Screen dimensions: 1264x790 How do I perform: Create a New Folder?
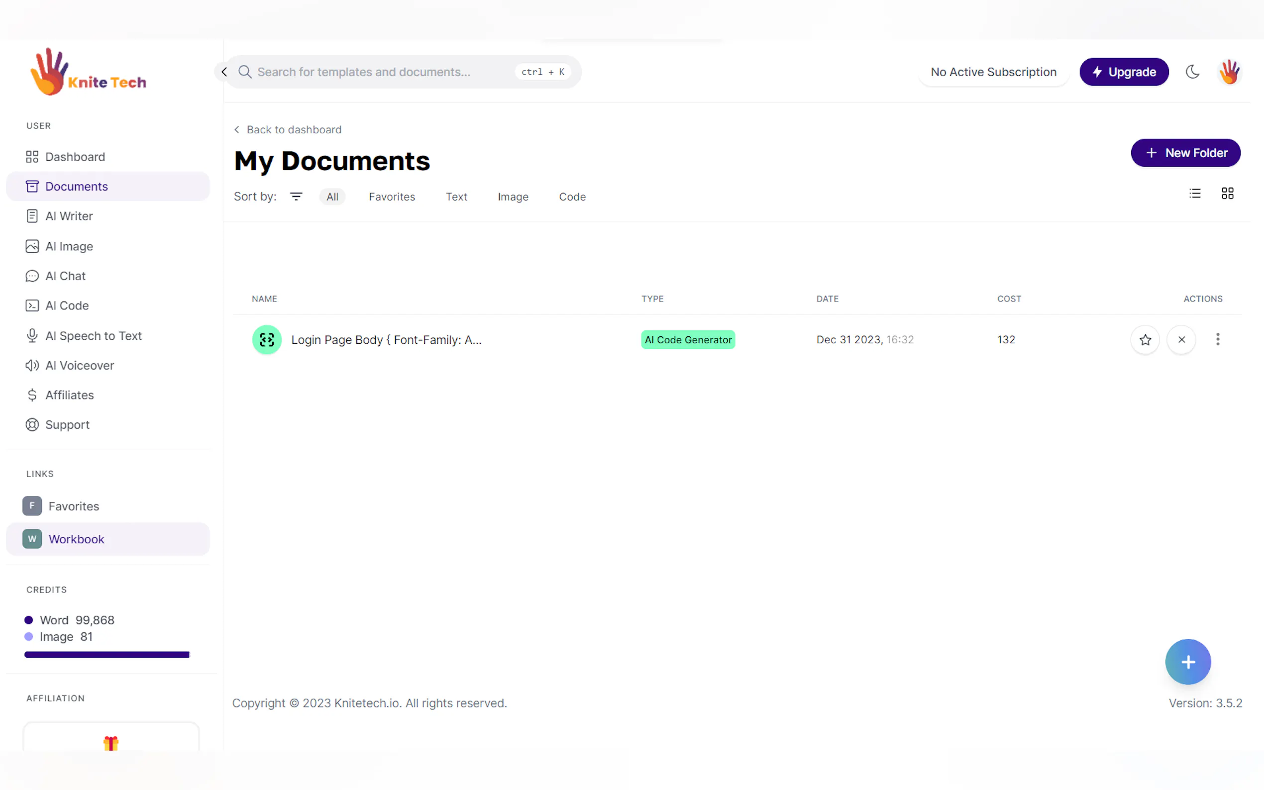(1185, 153)
